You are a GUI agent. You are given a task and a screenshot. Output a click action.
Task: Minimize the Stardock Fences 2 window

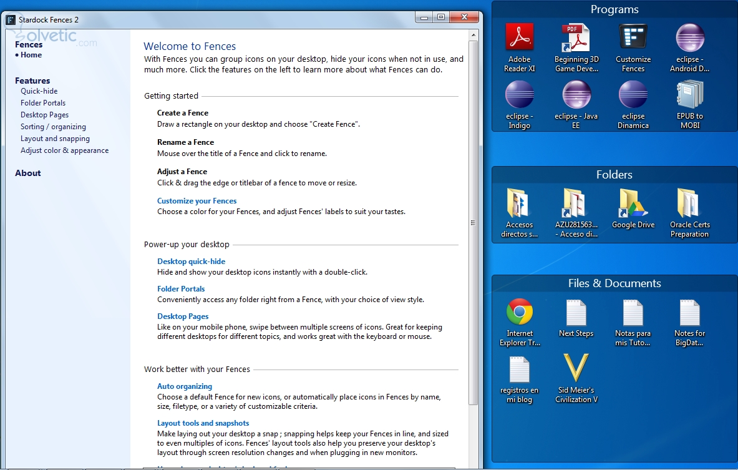424,17
